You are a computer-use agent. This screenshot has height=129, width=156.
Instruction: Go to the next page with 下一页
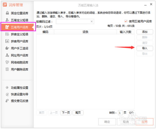click(66, 113)
